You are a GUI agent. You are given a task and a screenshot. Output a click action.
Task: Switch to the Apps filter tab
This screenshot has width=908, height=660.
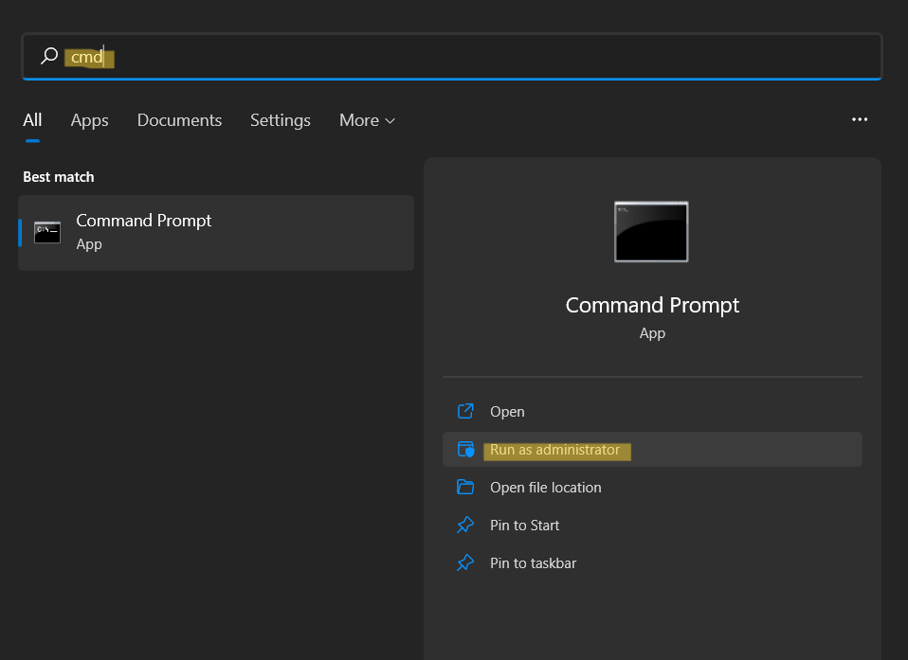point(89,120)
